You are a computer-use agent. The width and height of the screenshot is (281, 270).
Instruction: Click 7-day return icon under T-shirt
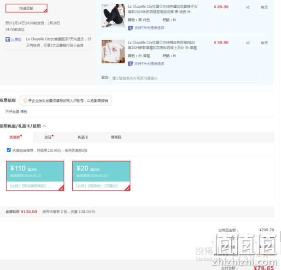(130, 64)
